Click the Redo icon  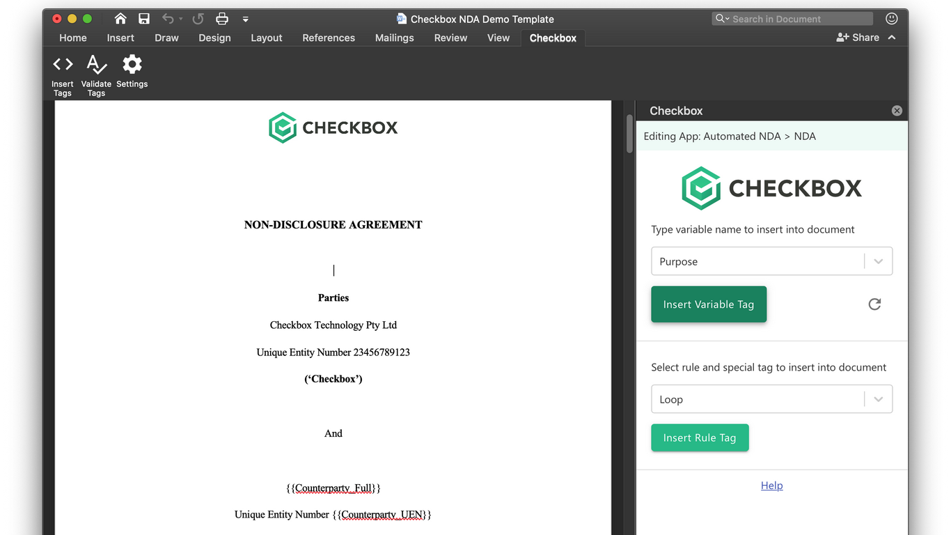coord(198,19)
